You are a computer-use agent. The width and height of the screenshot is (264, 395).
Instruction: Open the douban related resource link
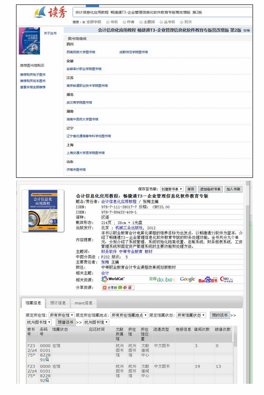(x=161, y=279)
